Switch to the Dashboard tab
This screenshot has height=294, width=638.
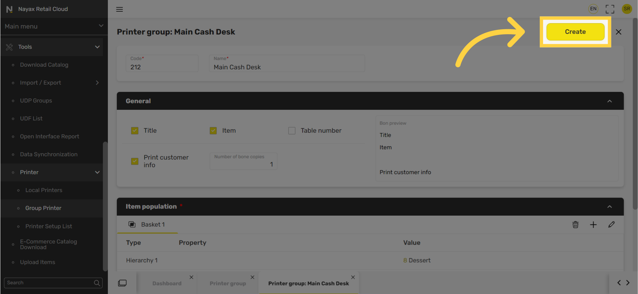coord(167,283)
